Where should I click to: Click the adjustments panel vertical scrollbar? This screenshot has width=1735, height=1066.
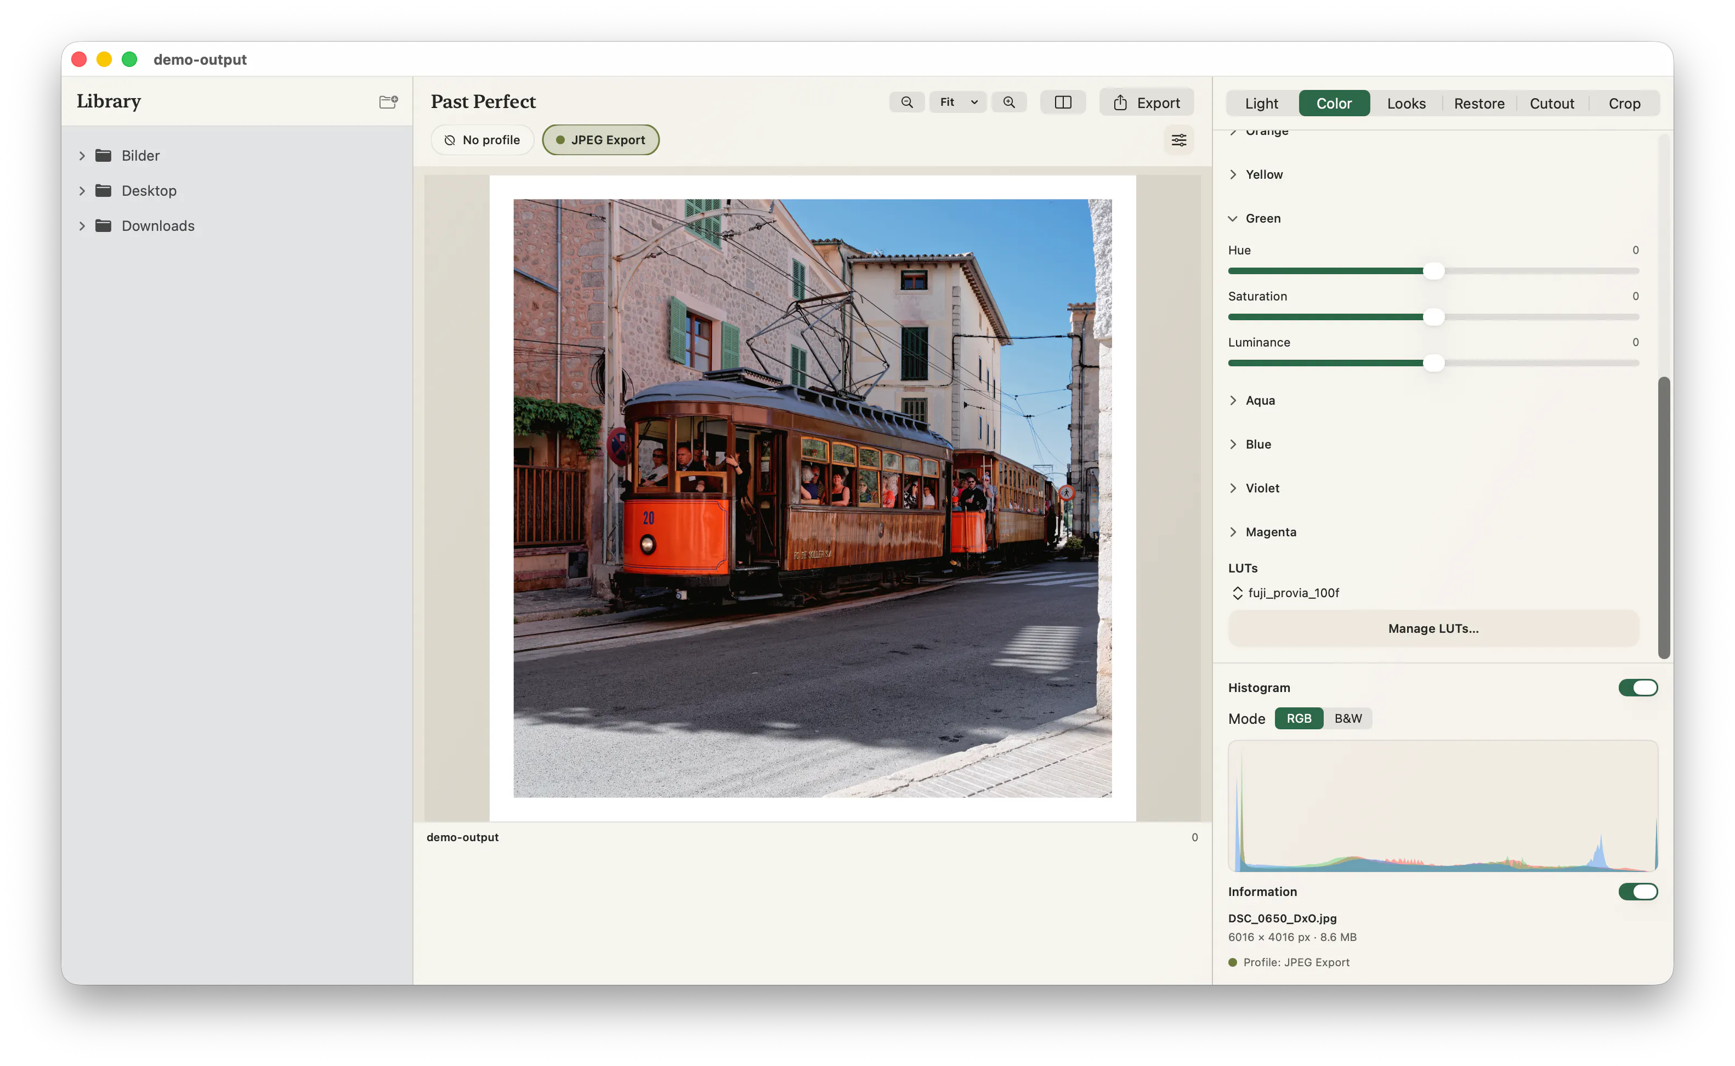[x=1663, y=518]
